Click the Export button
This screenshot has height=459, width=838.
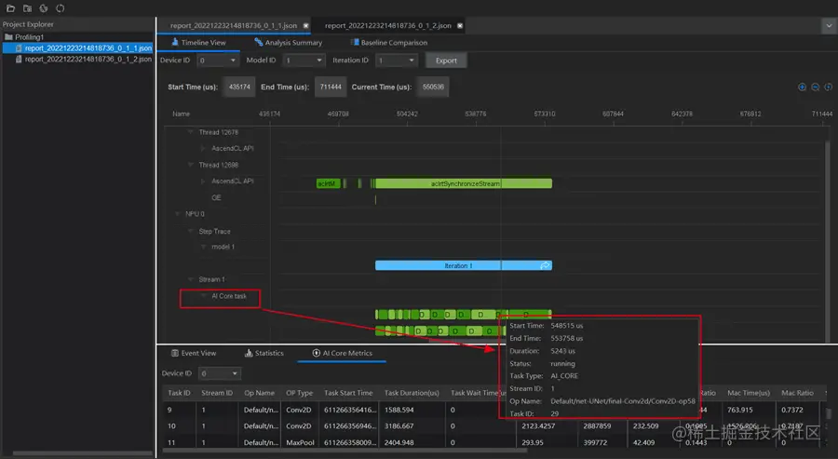pos(446,61)
